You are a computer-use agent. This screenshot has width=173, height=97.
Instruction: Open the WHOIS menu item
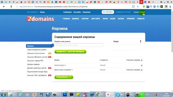[105, 19]
